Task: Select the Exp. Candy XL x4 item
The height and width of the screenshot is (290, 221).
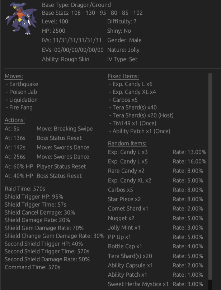Action: [132, 92]
